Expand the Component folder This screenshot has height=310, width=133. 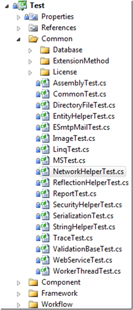click(x=19, y=283)
